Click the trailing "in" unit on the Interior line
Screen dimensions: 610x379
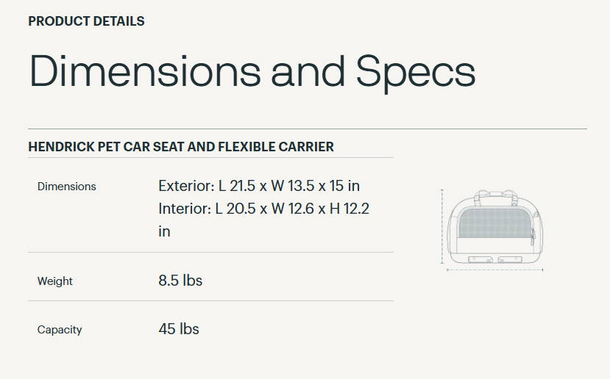[x=164, y=231]
